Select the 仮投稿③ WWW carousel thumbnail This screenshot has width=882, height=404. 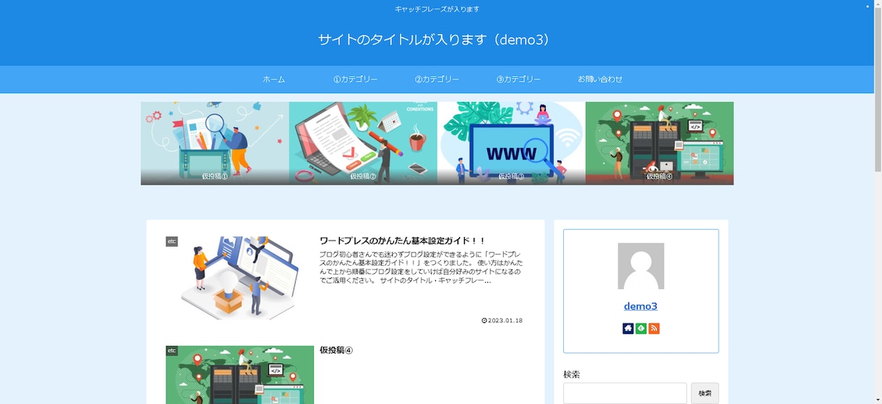[511, 143]
